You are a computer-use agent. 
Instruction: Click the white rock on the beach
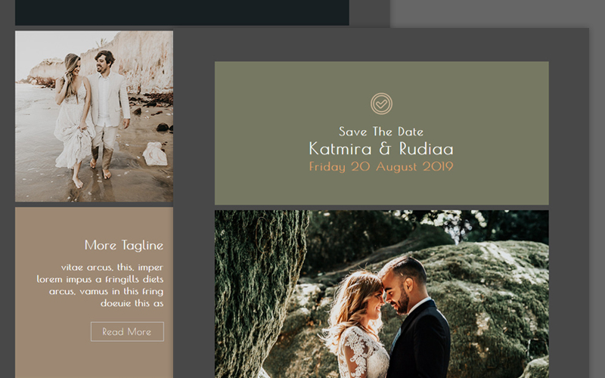click(x=154, y=154)
